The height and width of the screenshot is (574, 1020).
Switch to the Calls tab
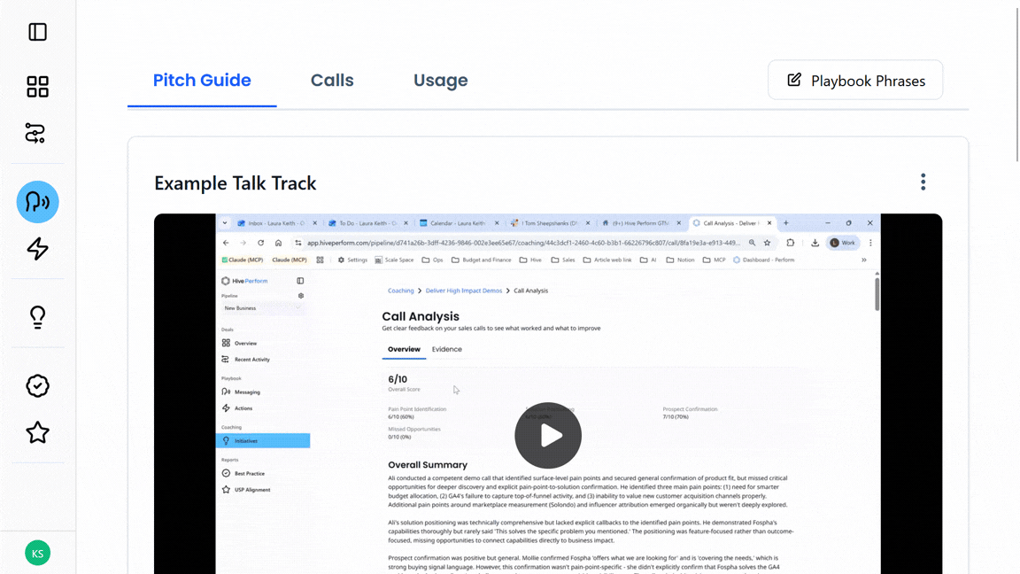click(x=332, y=81)
